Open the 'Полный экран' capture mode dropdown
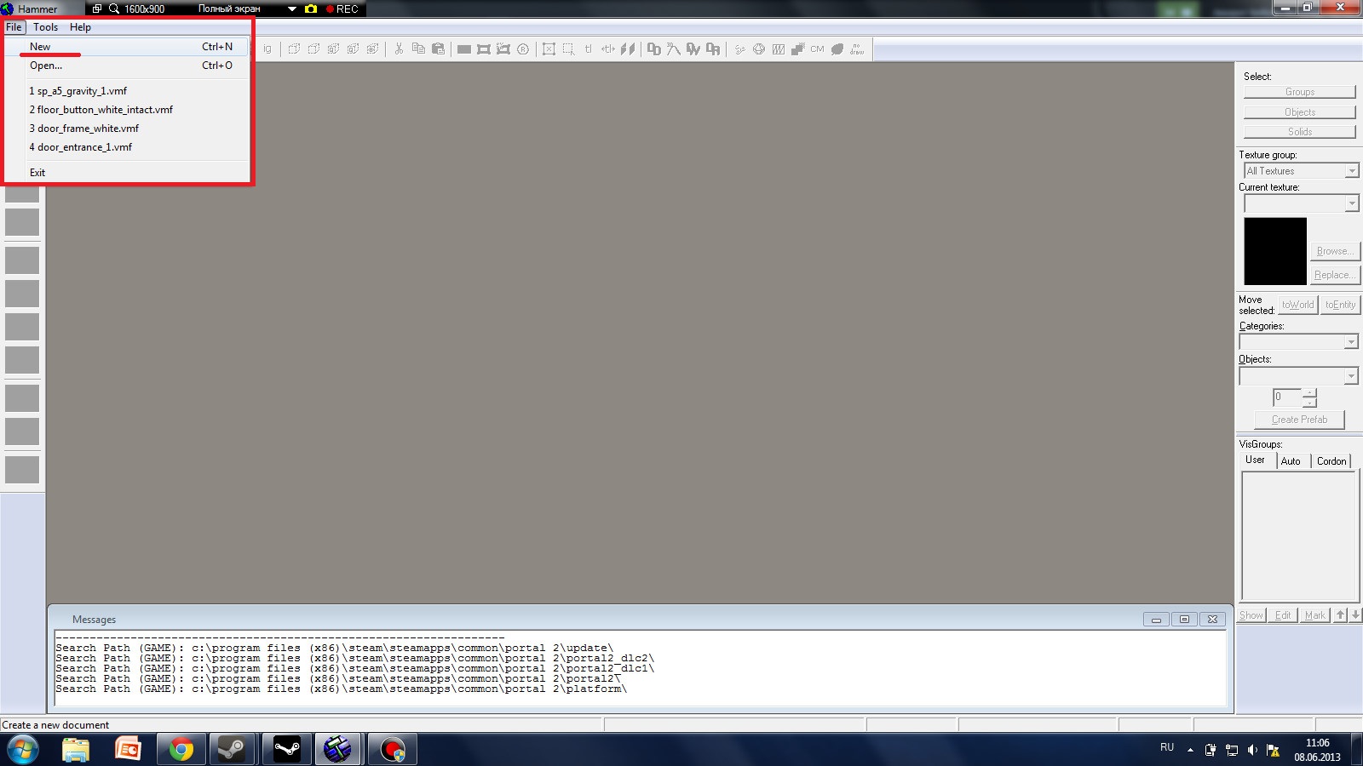Screen dimensions: 1363x766 pyautogui.click(x=291, y=9)
